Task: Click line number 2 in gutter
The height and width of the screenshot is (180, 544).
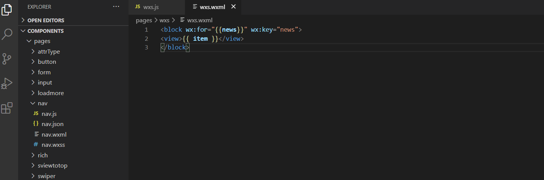Action: 146,39
